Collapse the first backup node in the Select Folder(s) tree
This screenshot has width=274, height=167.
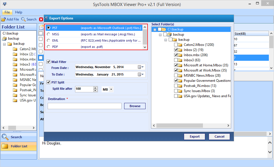click(160, 35)
